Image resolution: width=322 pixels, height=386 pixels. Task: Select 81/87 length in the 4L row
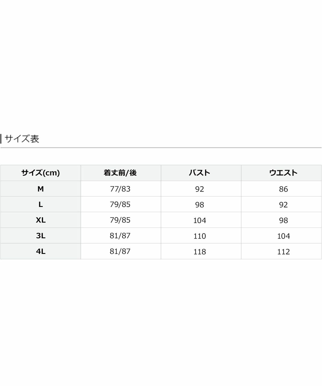(120, 251)
